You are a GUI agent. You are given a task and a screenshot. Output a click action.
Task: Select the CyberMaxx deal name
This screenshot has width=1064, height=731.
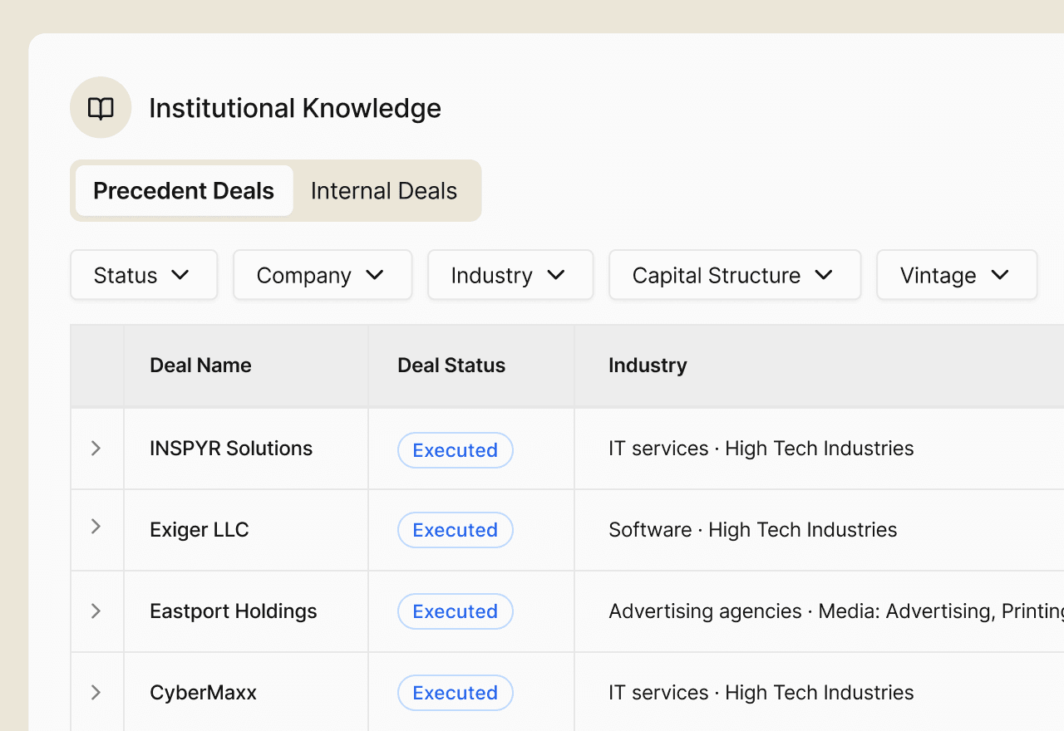(203, 693)
